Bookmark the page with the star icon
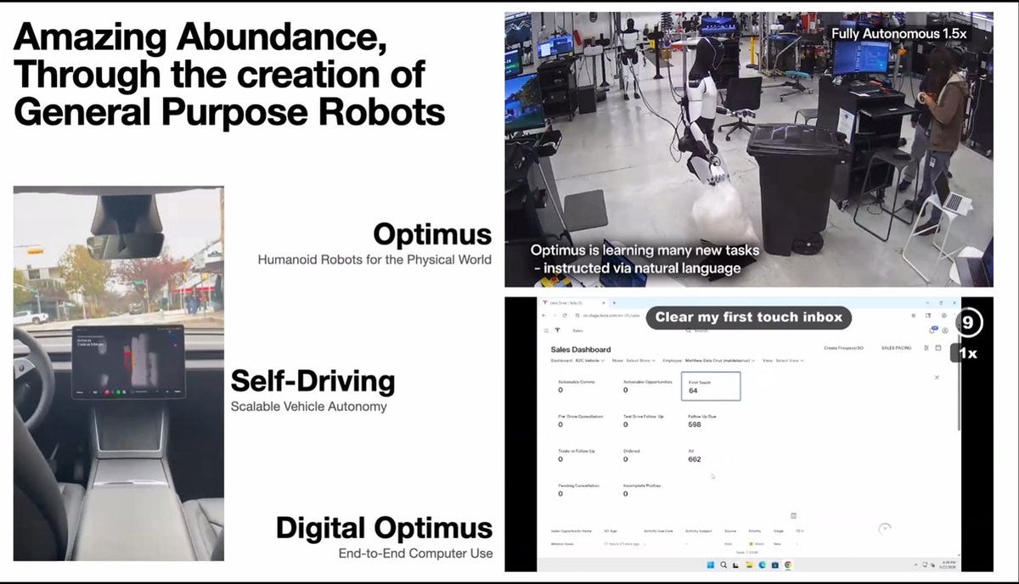1019x584 pixels. pyautogui.click(x=914, y=315)
